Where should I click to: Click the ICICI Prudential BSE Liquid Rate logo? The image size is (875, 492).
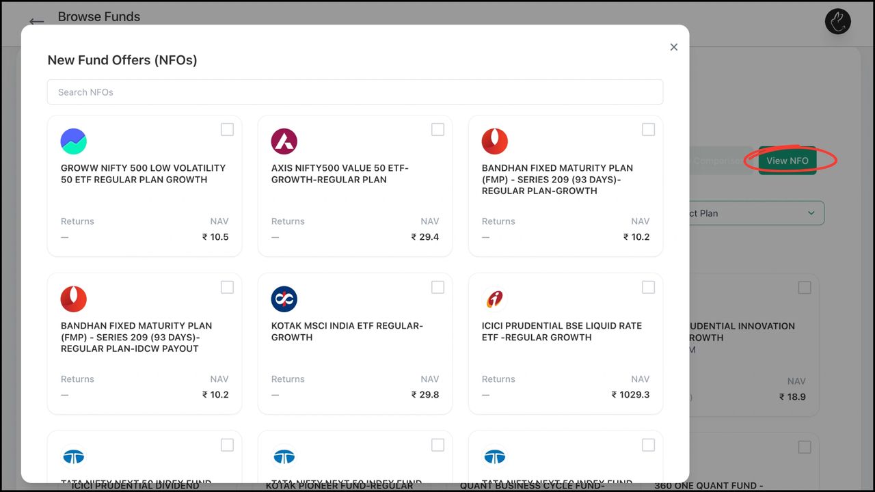(495, 299)
